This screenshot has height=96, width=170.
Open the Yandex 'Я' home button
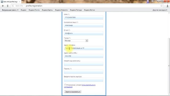pyautogui.click(x=8, y=6)
